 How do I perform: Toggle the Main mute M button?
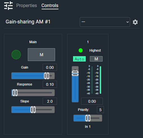(x=41, y=55)
